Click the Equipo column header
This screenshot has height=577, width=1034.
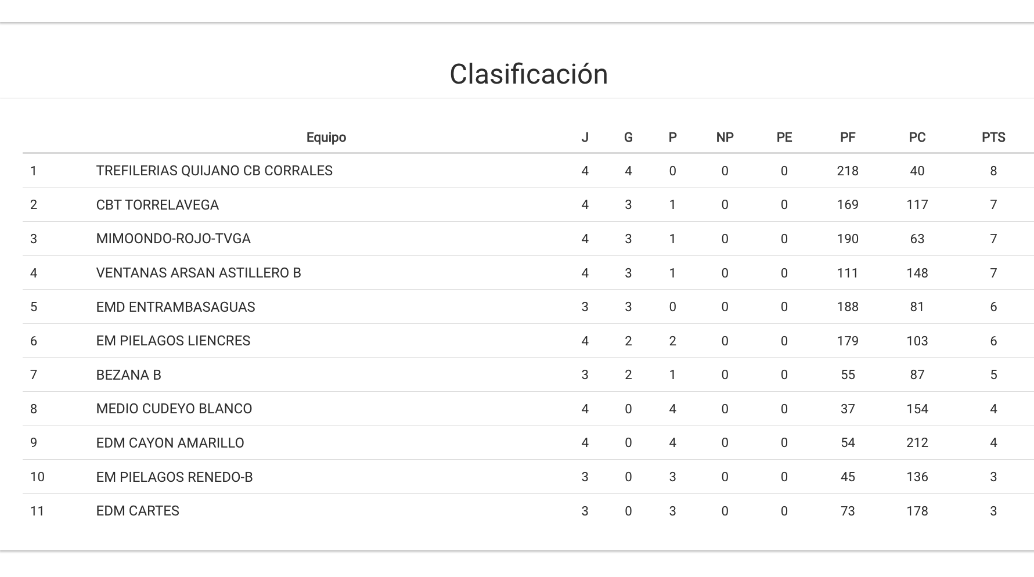(326, 138)
